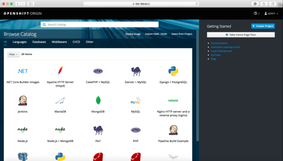
Task: Open the Interactive Learning Portal link
Action: click(x=225, y=47)
